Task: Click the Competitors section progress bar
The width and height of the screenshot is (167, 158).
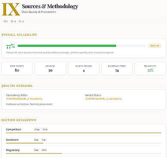Action: click(x=84, y=133)
